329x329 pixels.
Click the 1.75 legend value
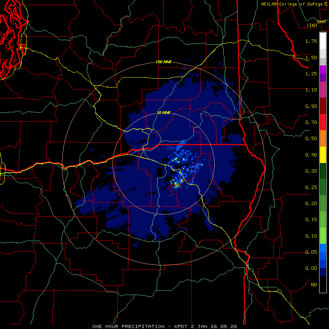coord(311,41)
